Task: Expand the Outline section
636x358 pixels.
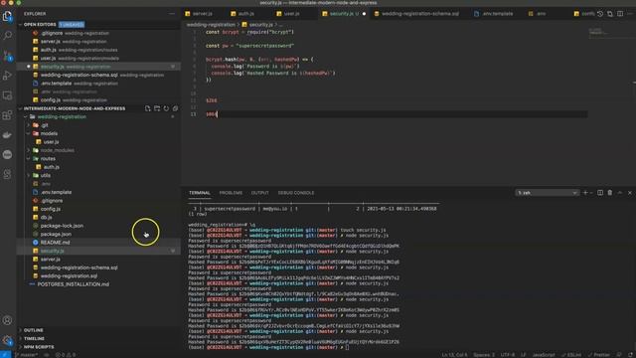Action: (x=33, y=330)
